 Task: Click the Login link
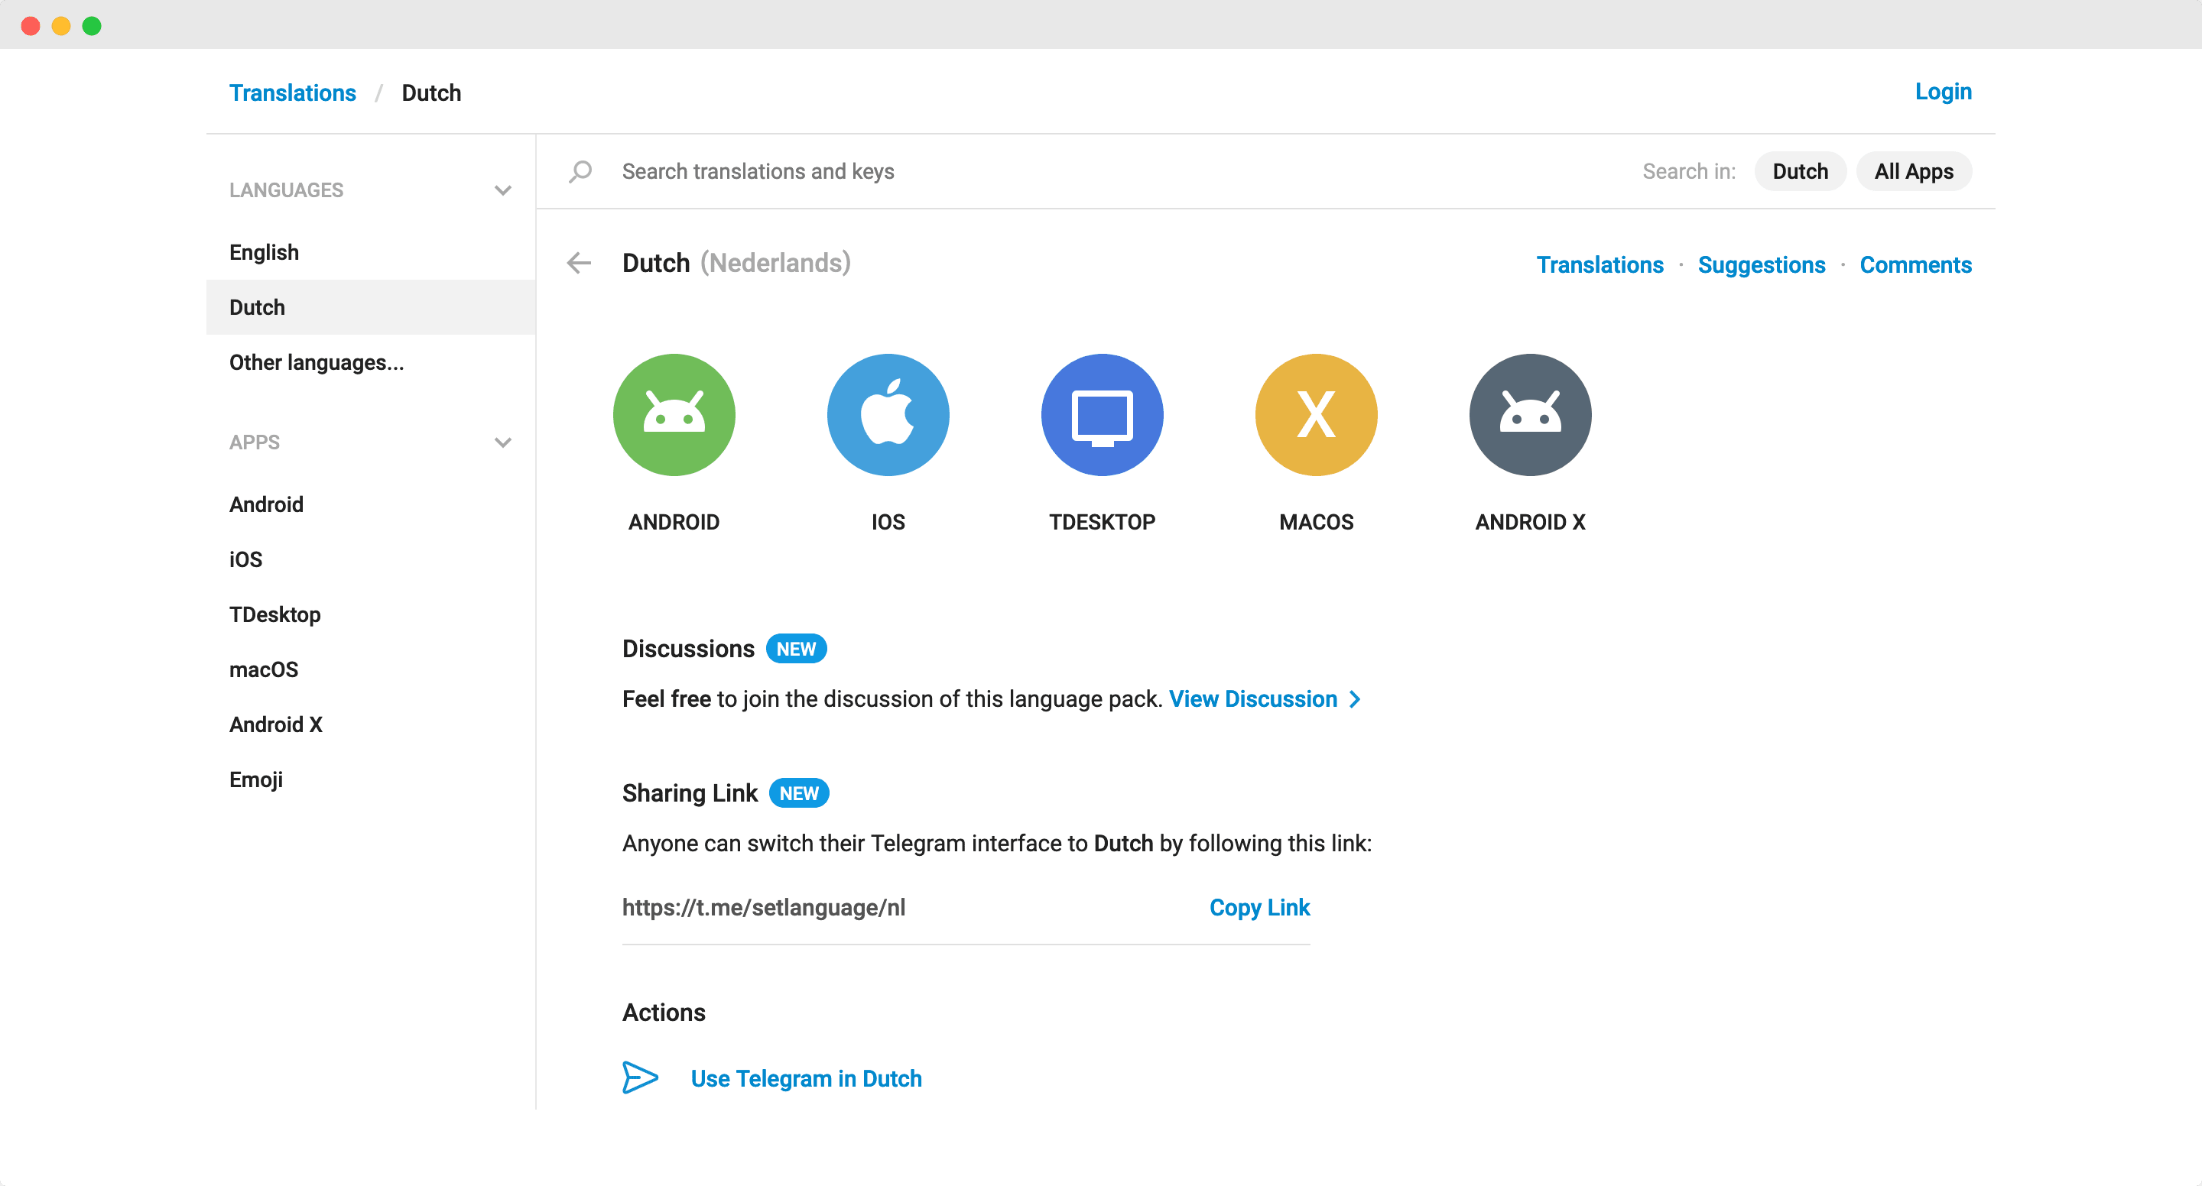click(1943, 92)
